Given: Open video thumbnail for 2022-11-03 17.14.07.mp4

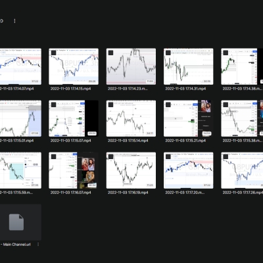Looking at the screenshot, I should point(20,66).
